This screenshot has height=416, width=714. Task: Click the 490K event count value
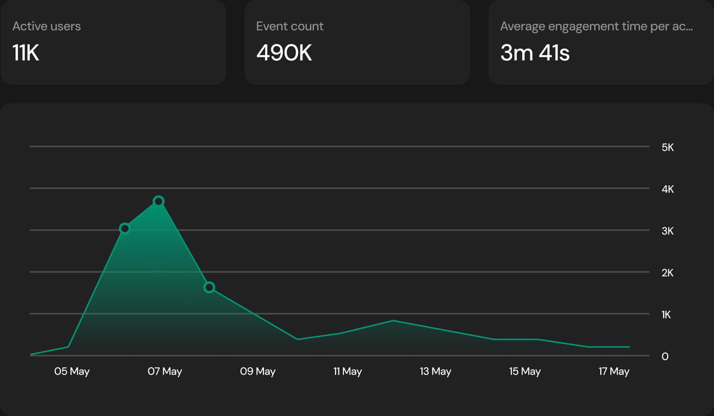point(284,52)
